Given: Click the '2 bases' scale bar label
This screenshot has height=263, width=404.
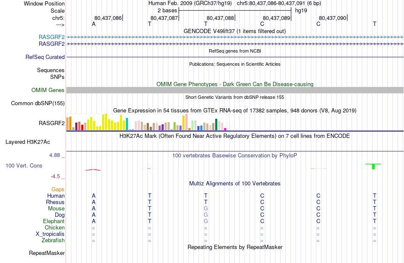Looking at the screenshot, I should tap(167, 11).
